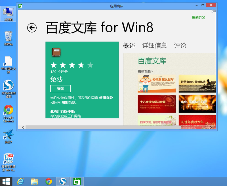The width and height of the screenshot is (227, 186).
Task: Click 129 个评分 ratings count
Action: coord(59,72)
